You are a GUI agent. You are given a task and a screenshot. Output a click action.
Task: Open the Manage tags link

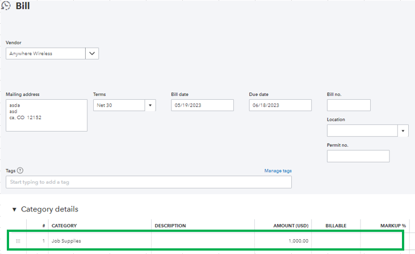click(x=278, y=171)
